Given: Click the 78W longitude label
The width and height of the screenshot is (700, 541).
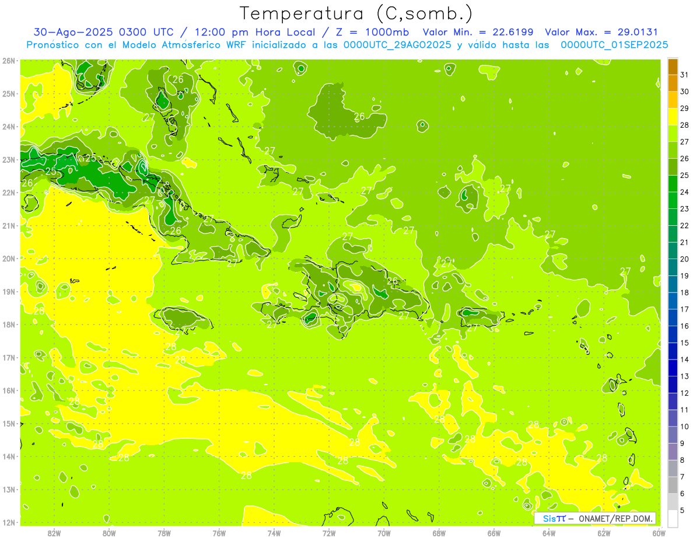Looking at the screenshot, I should click(x=164, y=533).
